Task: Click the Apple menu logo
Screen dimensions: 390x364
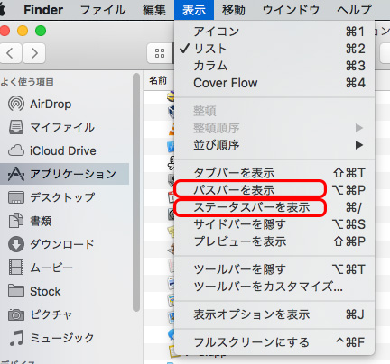Action: click(3, 10)
